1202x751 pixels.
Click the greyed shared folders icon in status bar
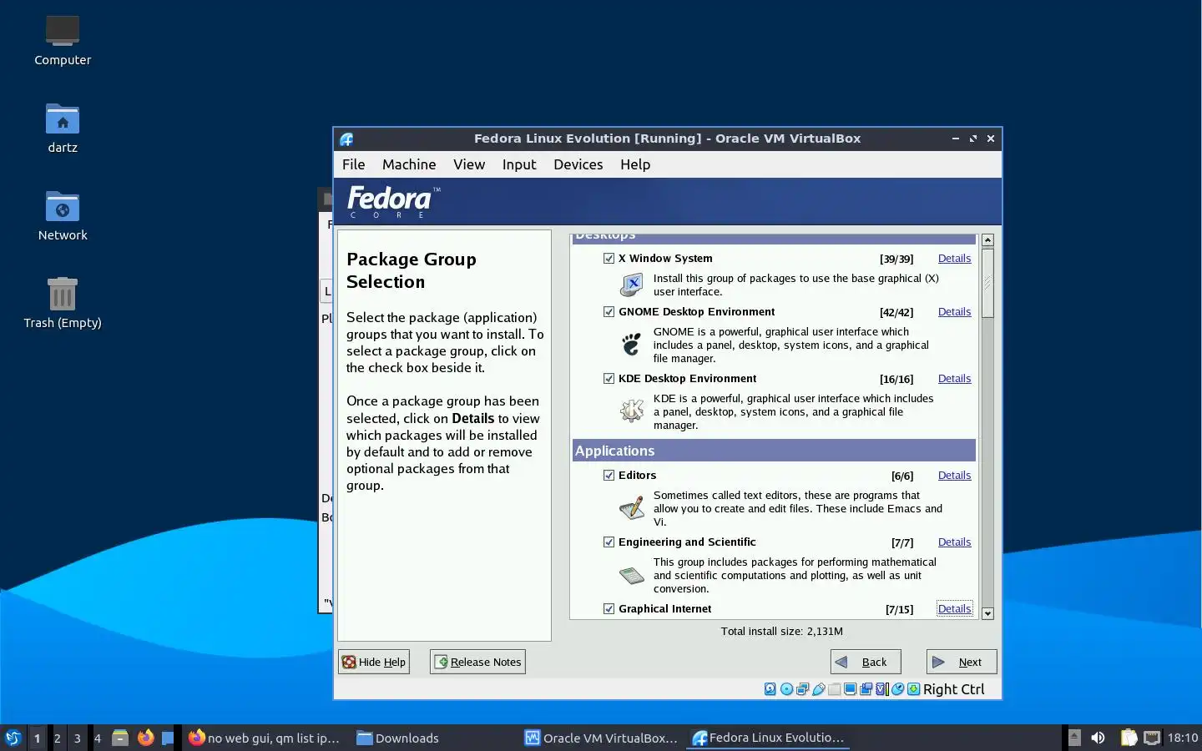tap(835, 689)
